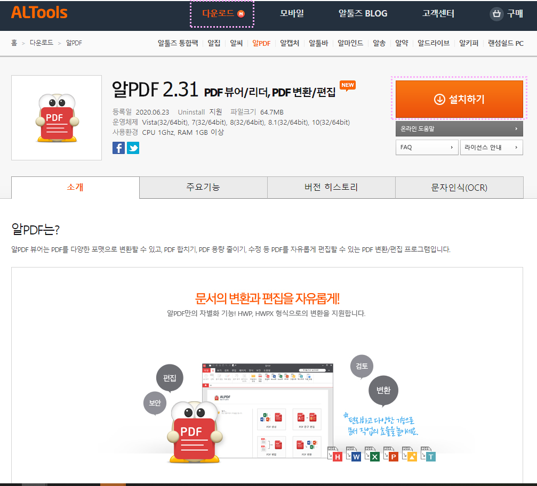Click the 보안 speech bubble
Viewport: 537px width, 486px height.
click(x=155, y=403)
